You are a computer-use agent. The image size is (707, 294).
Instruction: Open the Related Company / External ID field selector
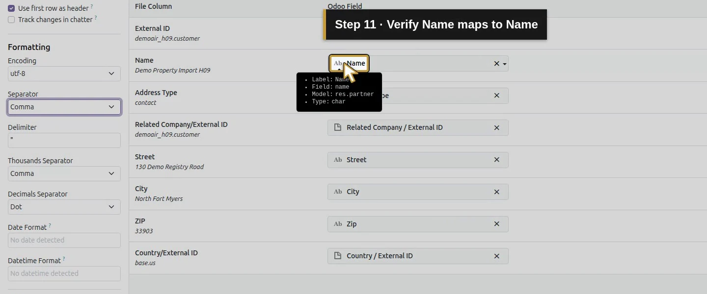click(418, 127)
